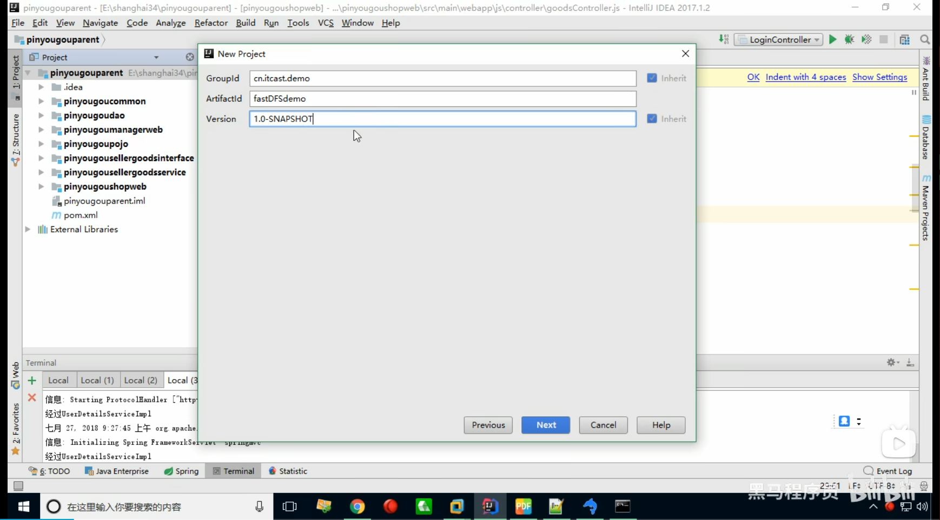Select pinyougouparent.iml file

pyautogui.click(x=104, y=201)
